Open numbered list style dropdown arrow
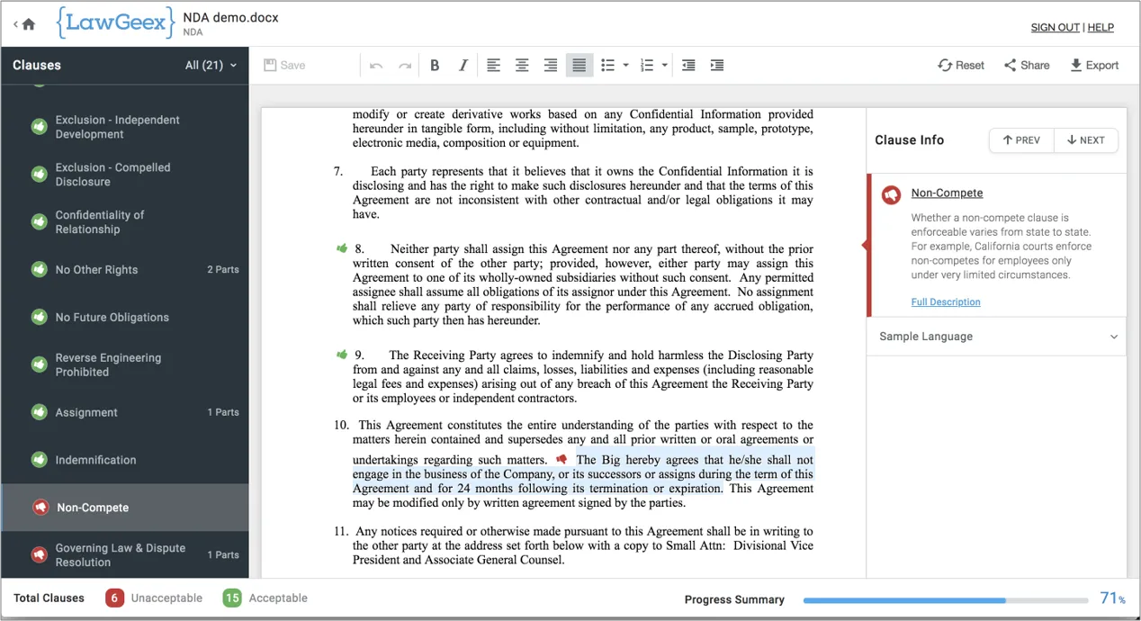The width and height of the screenshot is (1141, 621). (664, 66)
